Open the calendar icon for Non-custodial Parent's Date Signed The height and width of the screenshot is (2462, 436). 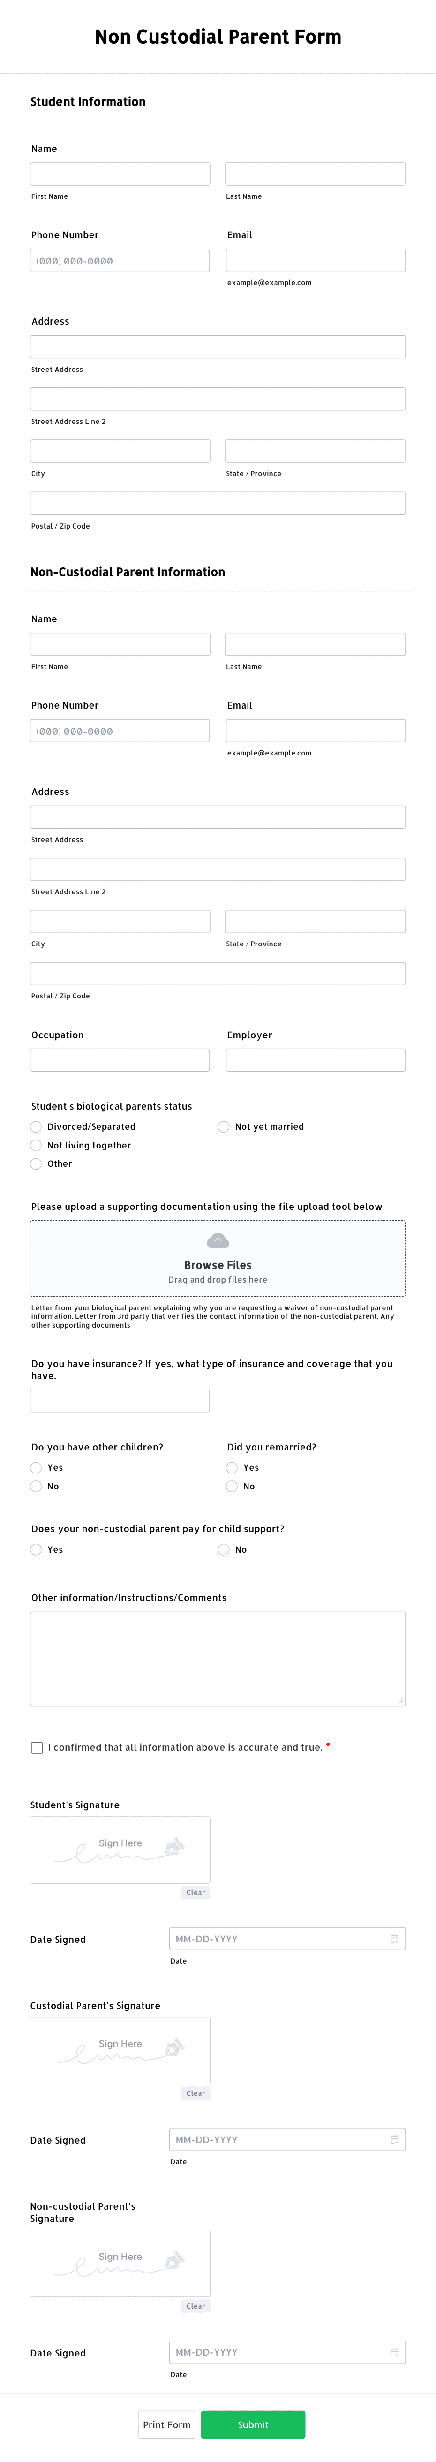(x=395, y=2353)
